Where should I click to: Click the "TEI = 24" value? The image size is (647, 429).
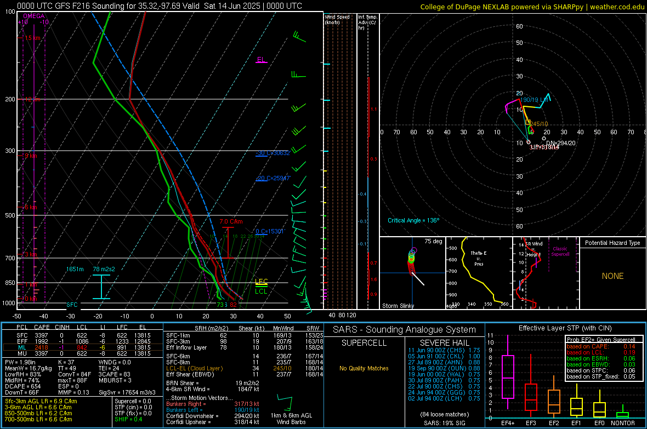[x=109, y=368]
